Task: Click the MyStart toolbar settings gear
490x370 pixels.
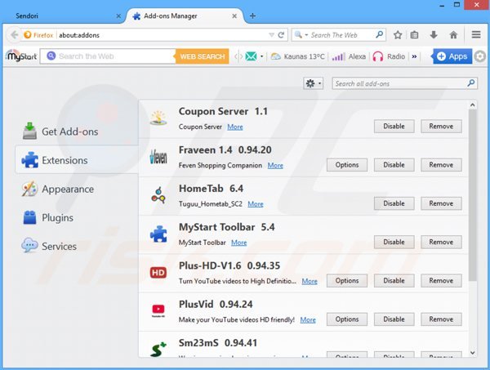Action: pos(480,56)
